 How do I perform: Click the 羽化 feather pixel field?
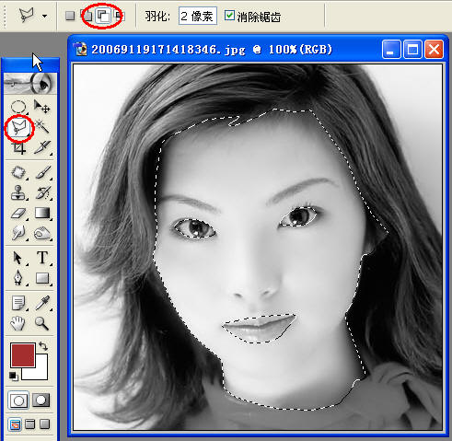(198, 16)
